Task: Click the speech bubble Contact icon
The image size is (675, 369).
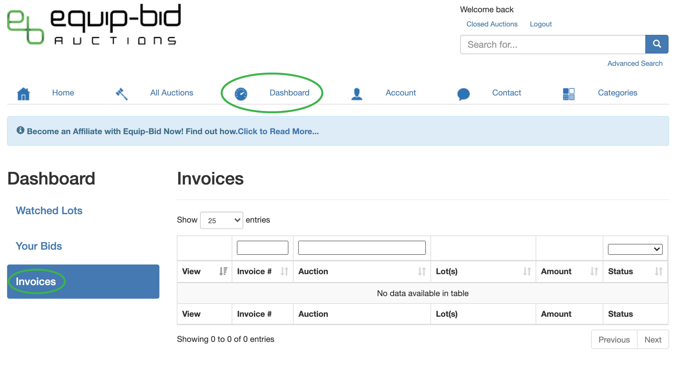Action: click(463, 94)
